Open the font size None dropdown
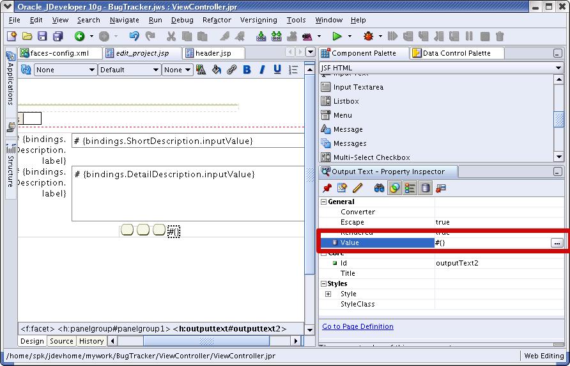Screen dimensions: 570x366 (177, 70)
